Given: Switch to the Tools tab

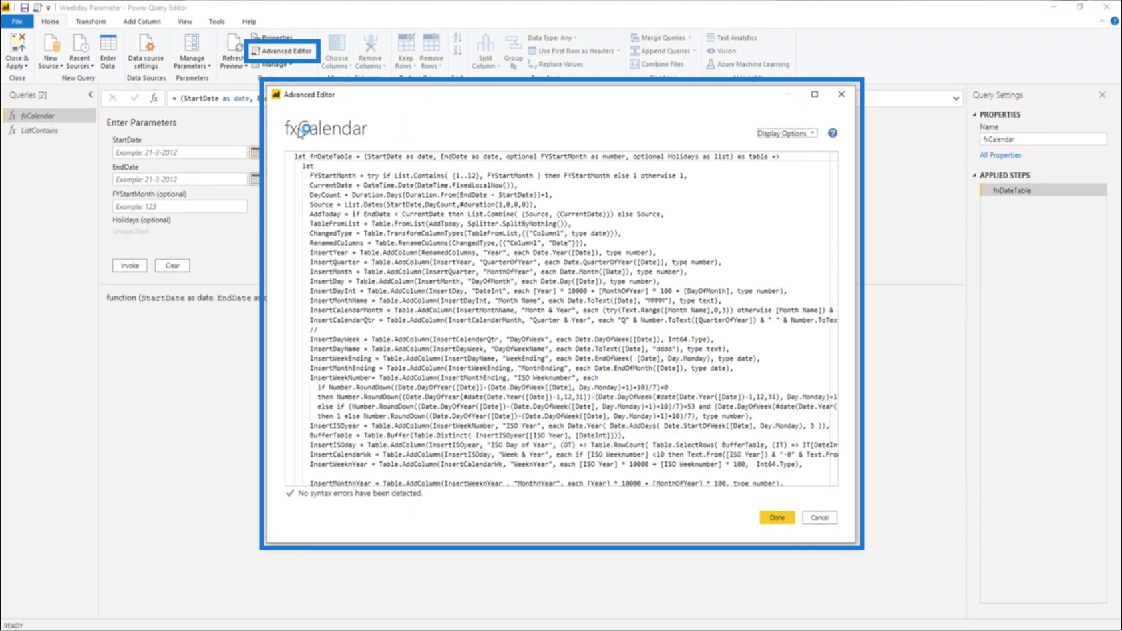Looking at the screenshot, I should coord(216,21).
